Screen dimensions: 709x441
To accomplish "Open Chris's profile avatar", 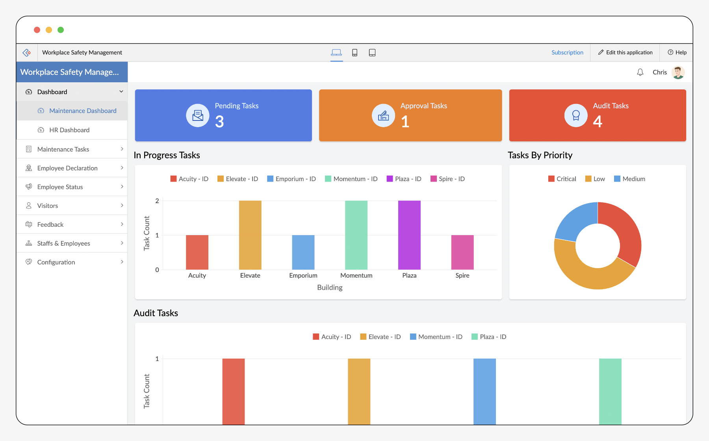I will coord(678,72).
